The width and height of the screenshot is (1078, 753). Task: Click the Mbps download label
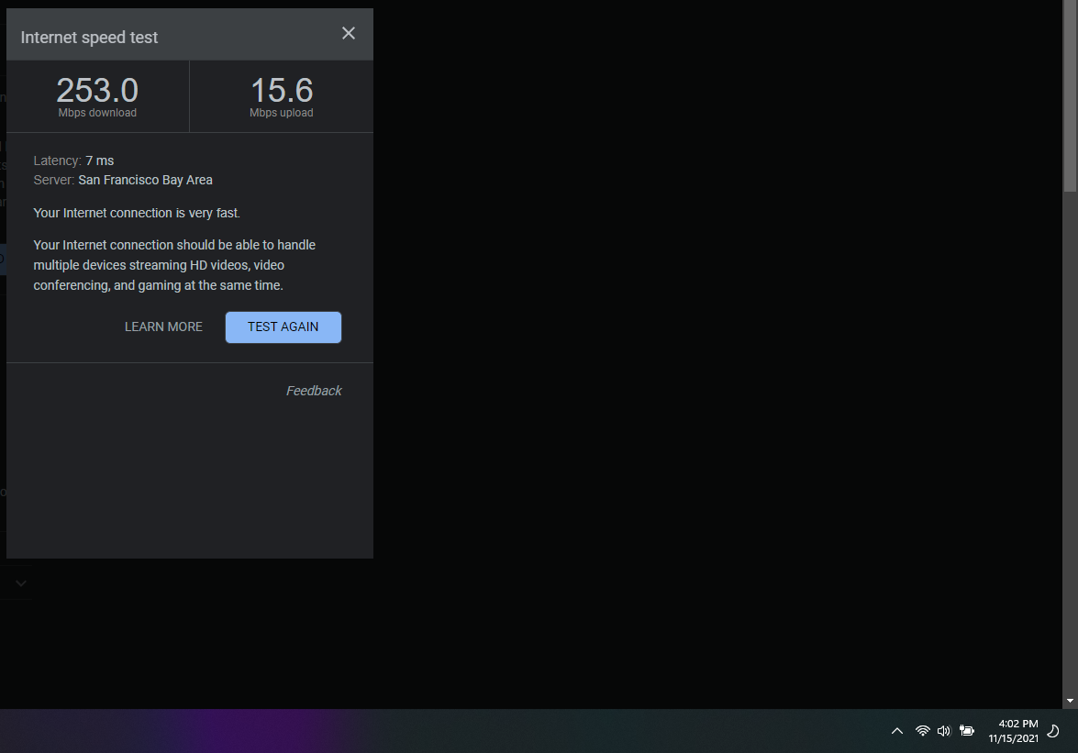coord(97,113)
